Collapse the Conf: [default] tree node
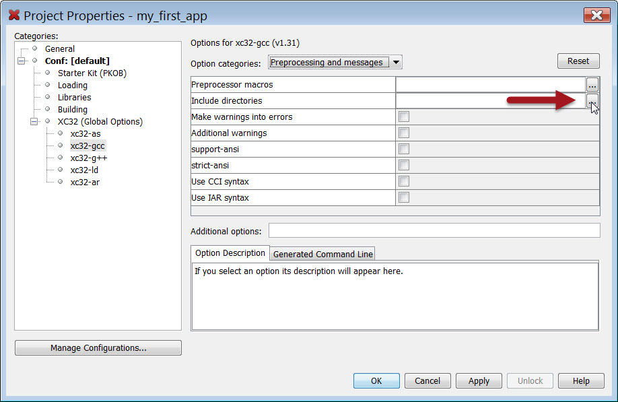 pyautogui.click(x=22, y=61)
